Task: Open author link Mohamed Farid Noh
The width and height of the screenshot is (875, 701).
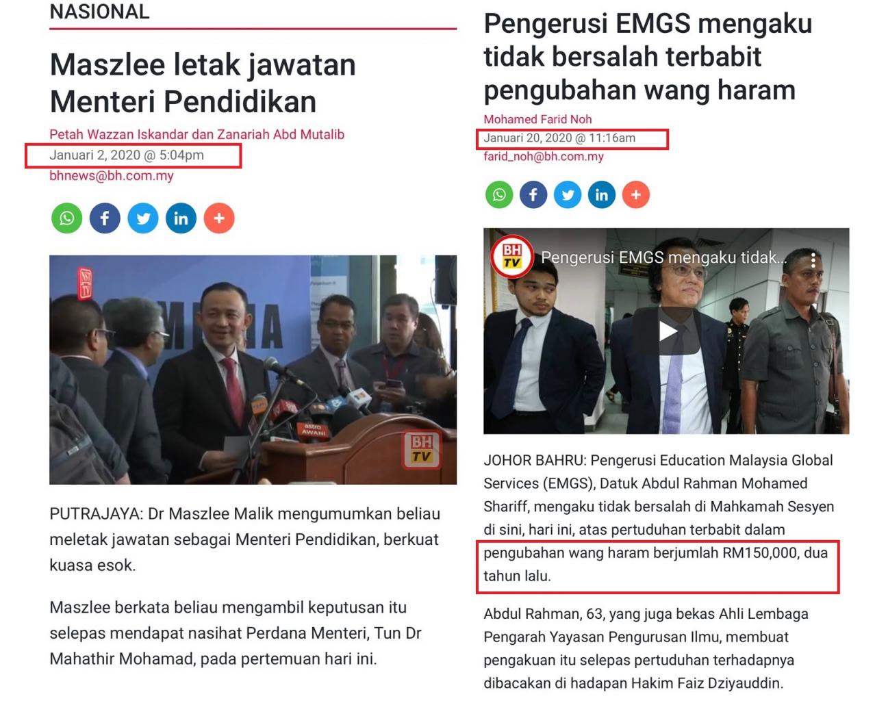Action: (x=537, y=119)
